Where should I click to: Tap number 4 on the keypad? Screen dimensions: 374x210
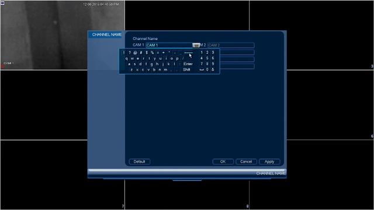click(202, 58)
